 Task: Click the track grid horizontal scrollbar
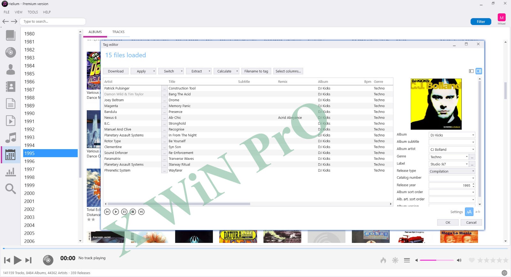[179, 204]
